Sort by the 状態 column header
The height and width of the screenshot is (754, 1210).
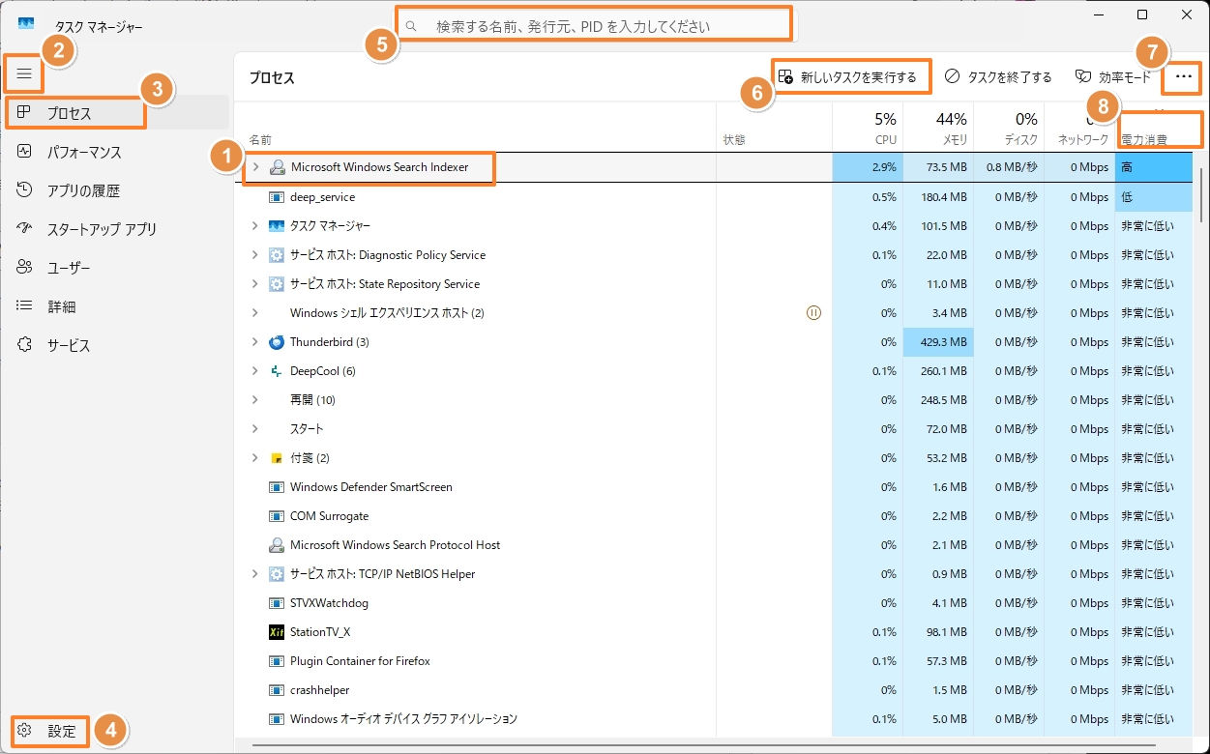pos(774,127)
